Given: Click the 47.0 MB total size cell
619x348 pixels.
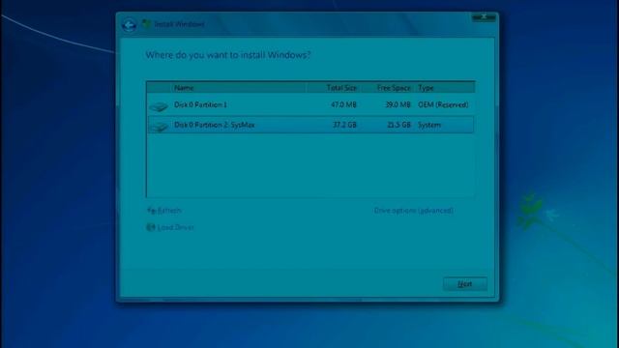Looking at the screenshot, I should point(343,104).
